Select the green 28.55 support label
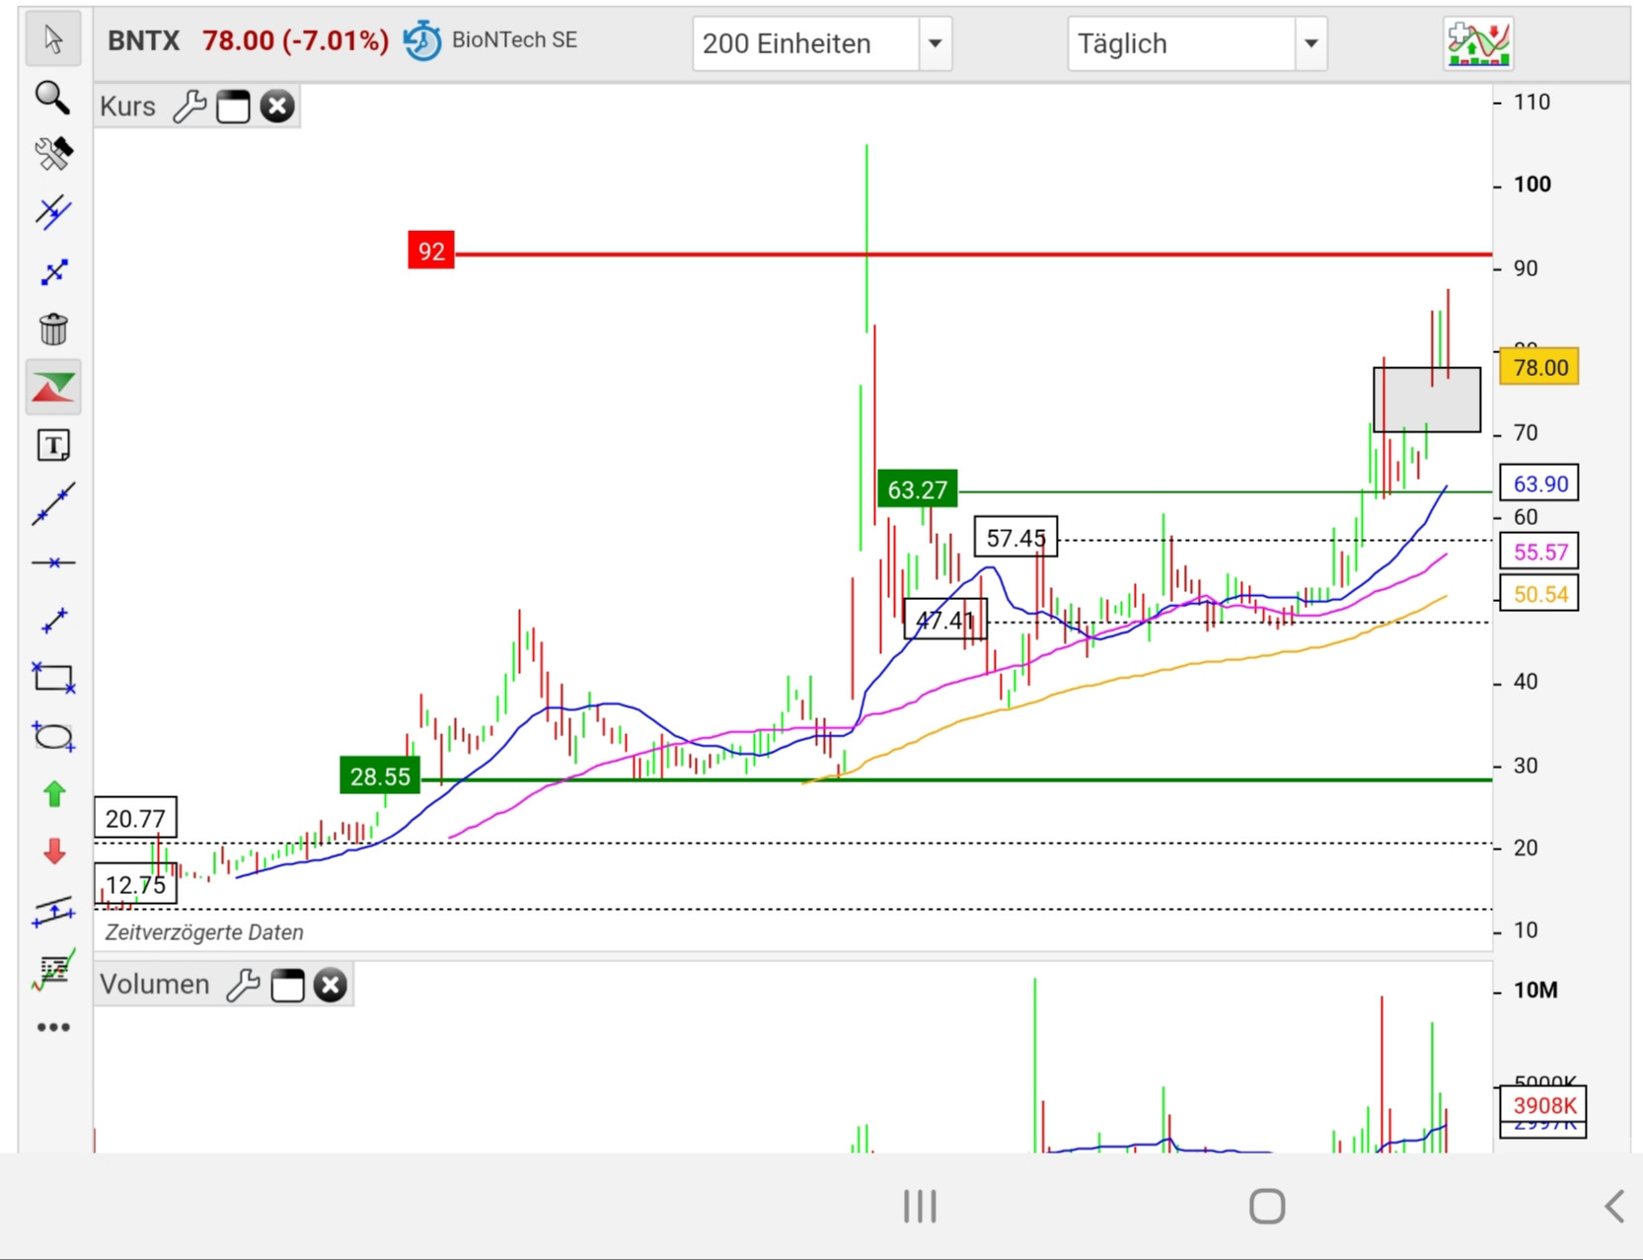 click(380, 777)
